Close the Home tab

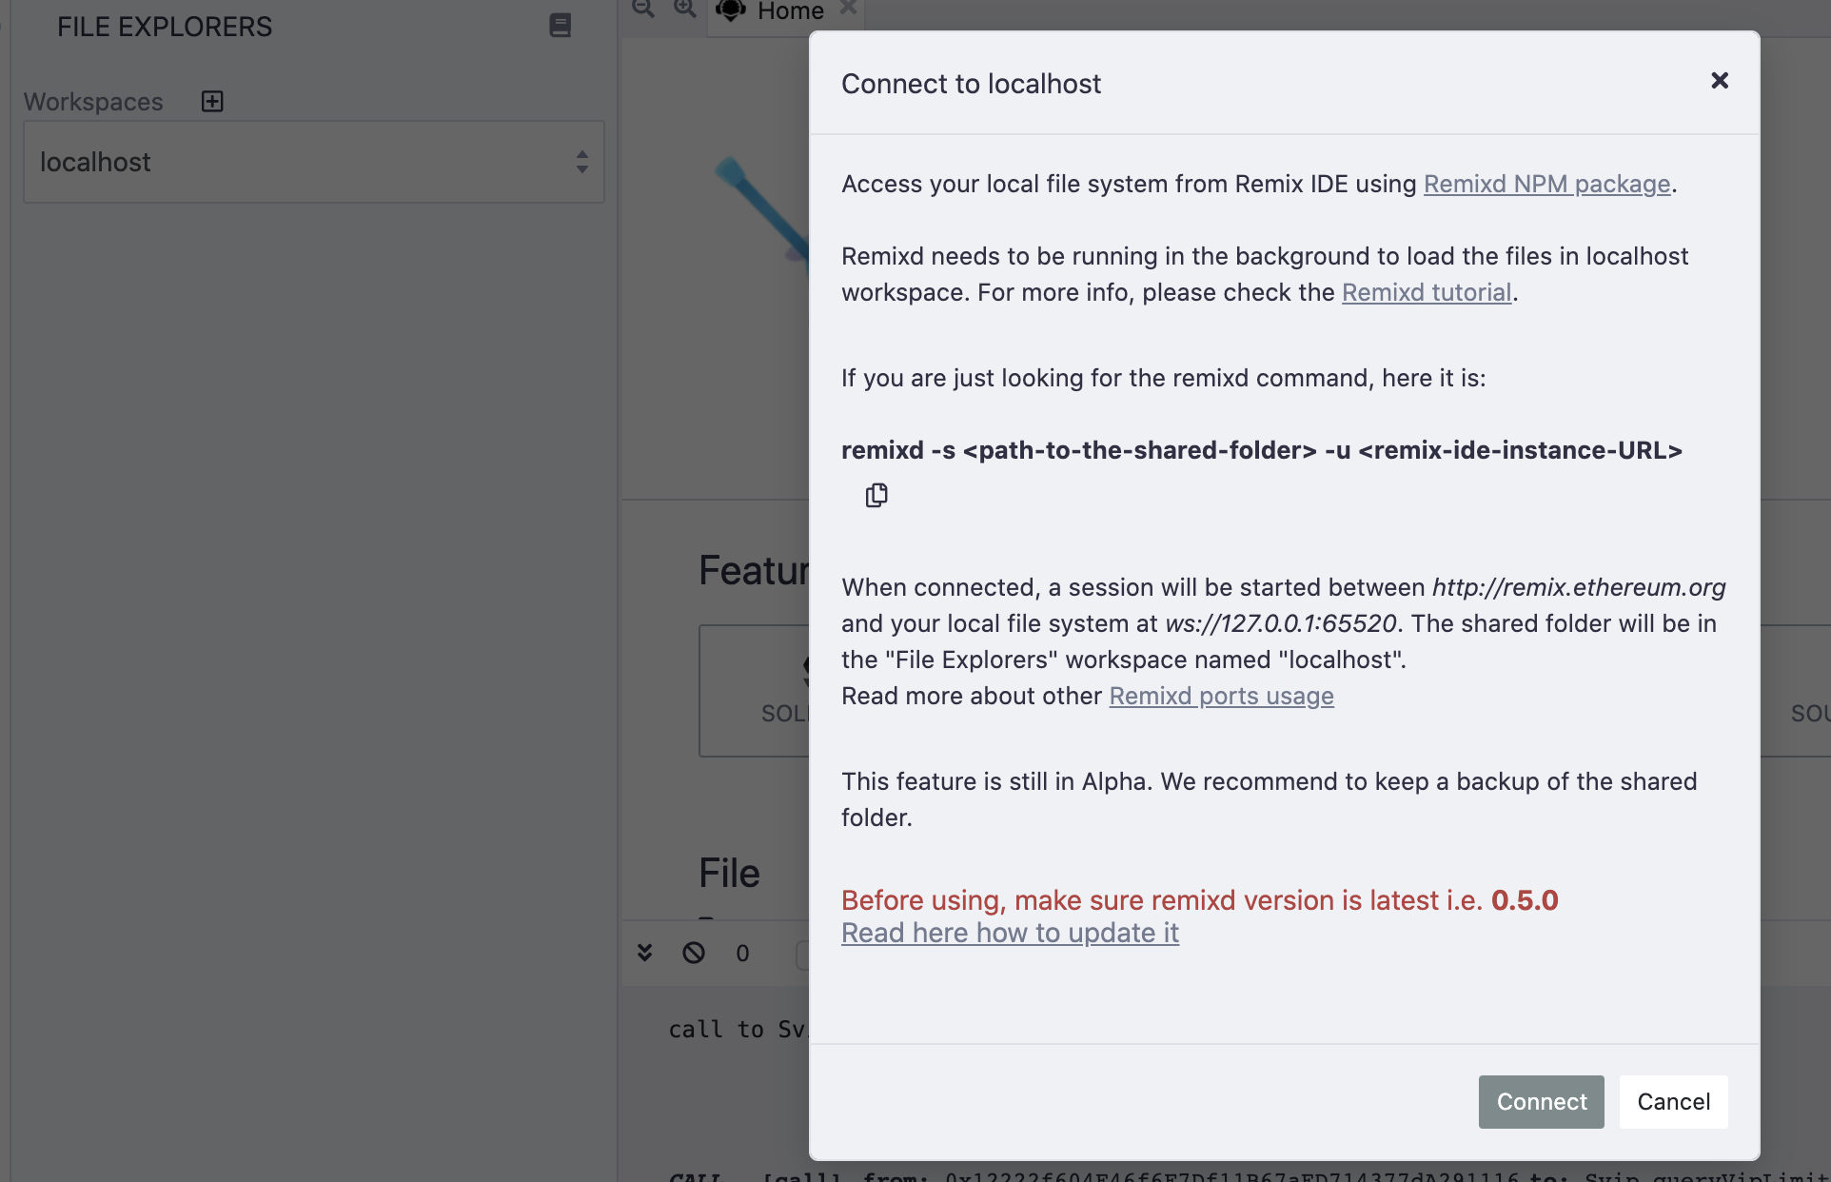coord(849,8)
